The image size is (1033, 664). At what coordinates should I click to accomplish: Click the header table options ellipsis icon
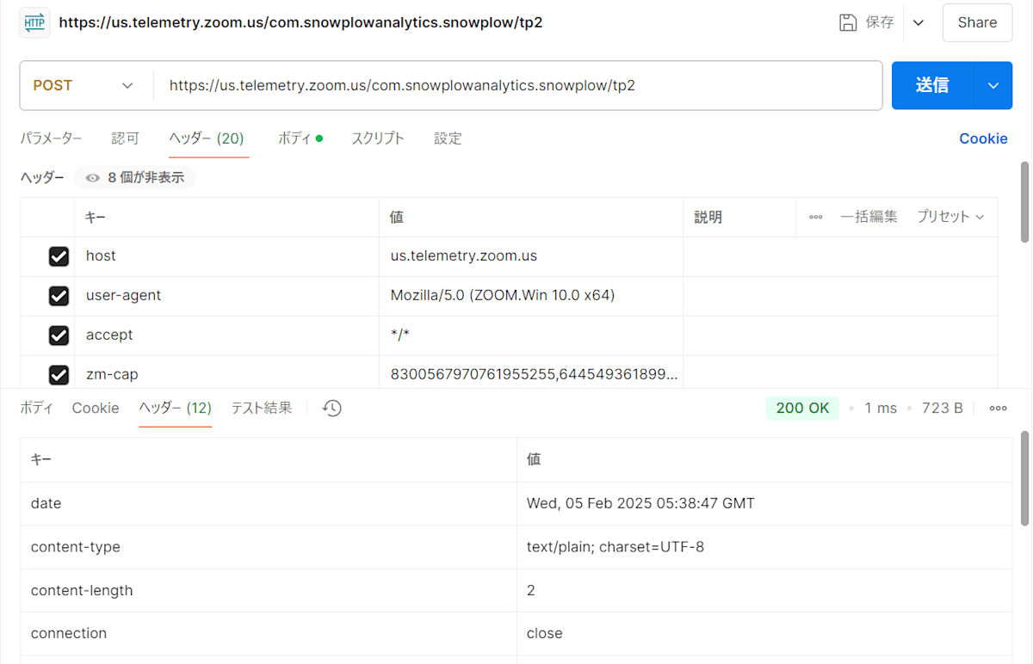(x=815, y=217)
